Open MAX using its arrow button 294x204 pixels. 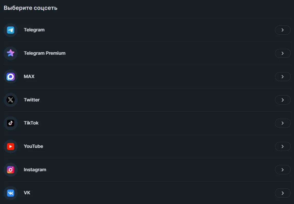click(283, 77)
